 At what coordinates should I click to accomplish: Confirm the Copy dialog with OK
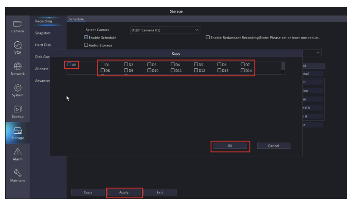tap(230, 145)
